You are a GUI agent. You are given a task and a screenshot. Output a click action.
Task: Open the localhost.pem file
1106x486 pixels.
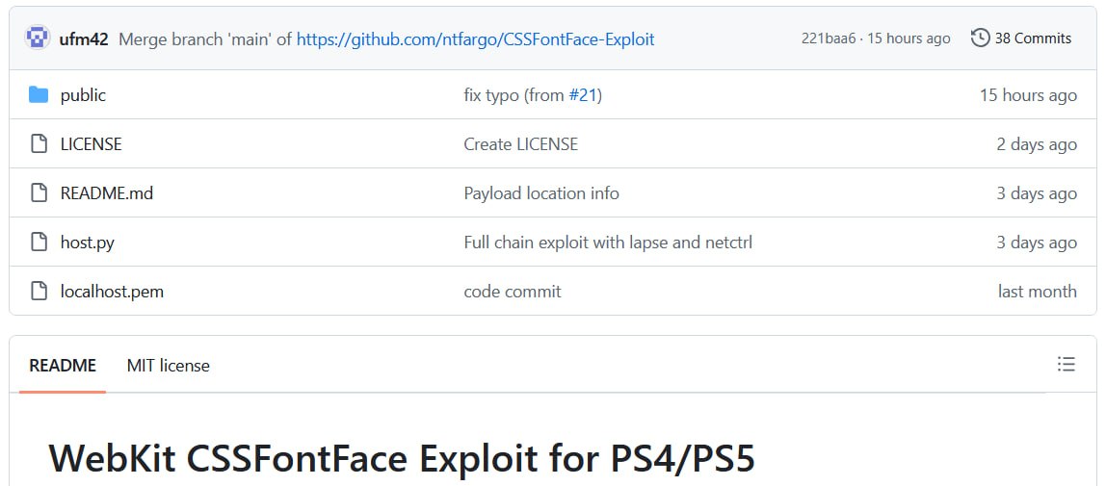pyautogui.click(x=112, y=292)
